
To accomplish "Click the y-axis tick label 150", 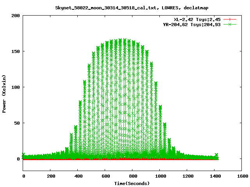I will (x=16, y=51).
